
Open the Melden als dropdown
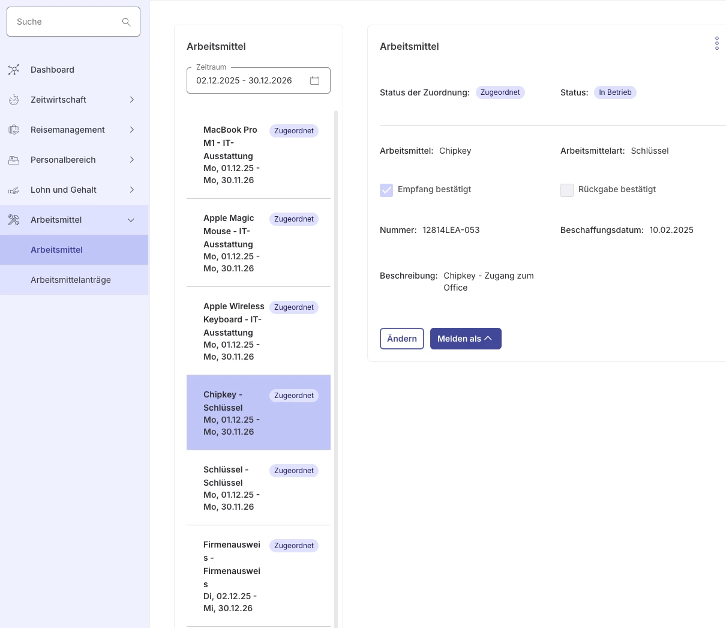click(x=466, y=339)
